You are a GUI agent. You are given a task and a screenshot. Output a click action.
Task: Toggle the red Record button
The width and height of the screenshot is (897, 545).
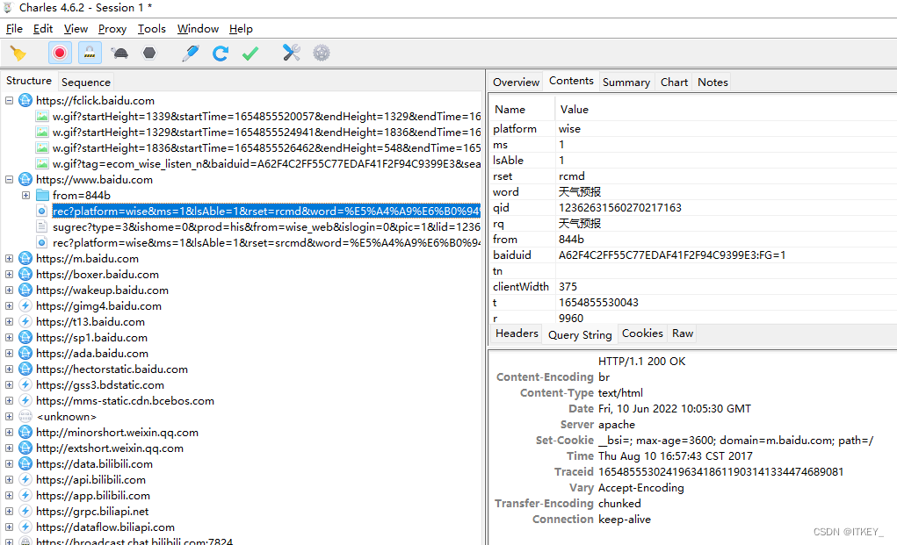[60, 54]
